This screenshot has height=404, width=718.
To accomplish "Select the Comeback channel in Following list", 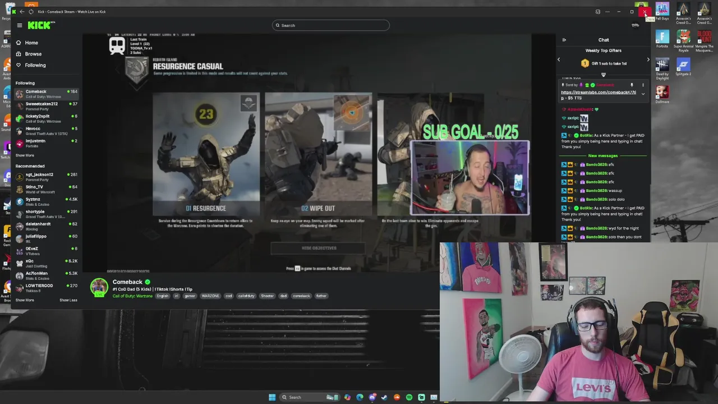I will click(47, 94).
